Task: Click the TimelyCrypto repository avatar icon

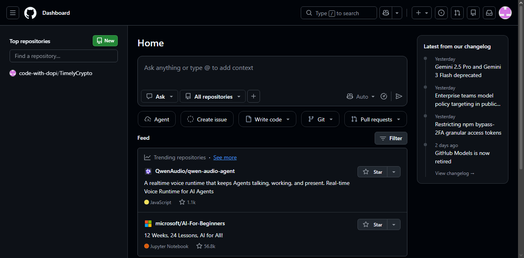Action: coord(13,73)
